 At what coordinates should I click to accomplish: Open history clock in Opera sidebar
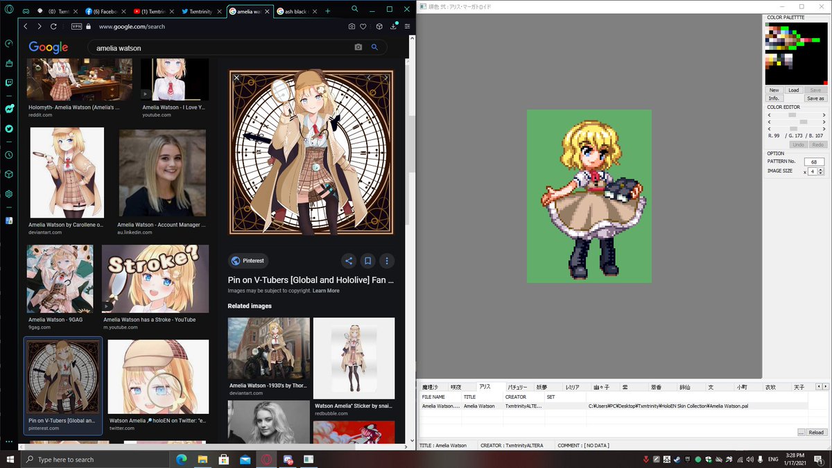(x=9, y=155)
